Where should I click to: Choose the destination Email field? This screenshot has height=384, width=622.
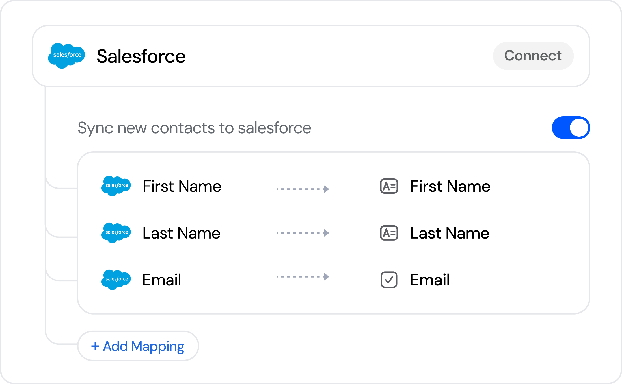pyautogui.click(x=430, y=280)
